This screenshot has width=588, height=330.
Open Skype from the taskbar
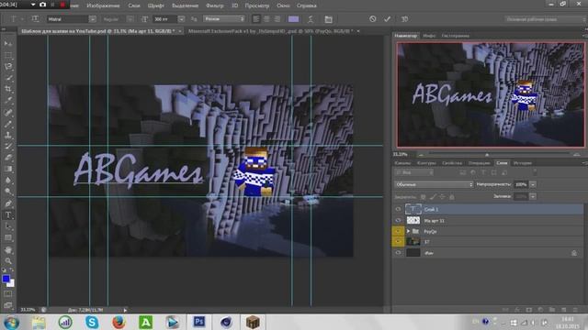92,322
